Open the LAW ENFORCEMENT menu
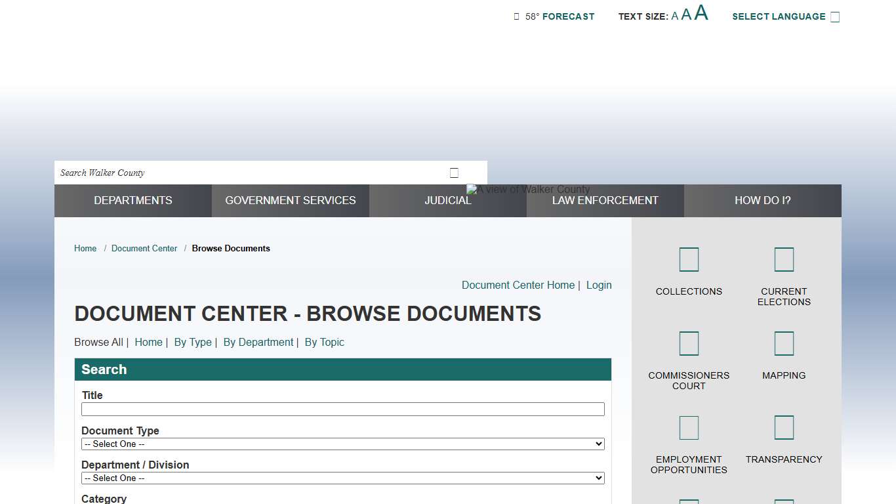Screen dimensions: 896x504 coord(605,200)
